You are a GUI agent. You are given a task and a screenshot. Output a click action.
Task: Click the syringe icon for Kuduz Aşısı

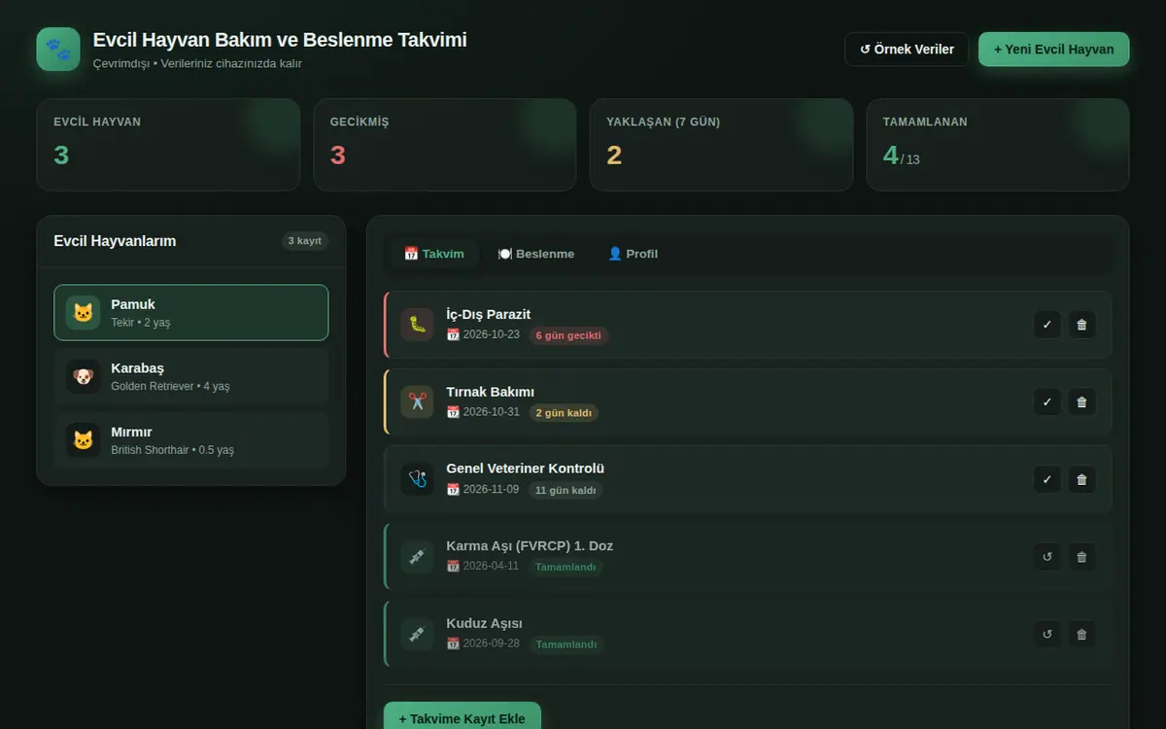click(x=417, y=635)
